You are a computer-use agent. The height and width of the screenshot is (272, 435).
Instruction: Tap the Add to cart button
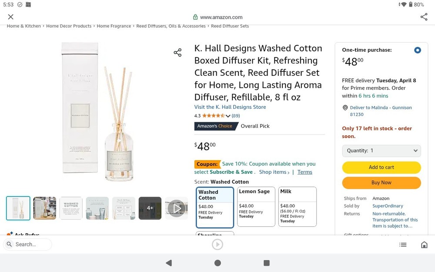pos(381,167)
